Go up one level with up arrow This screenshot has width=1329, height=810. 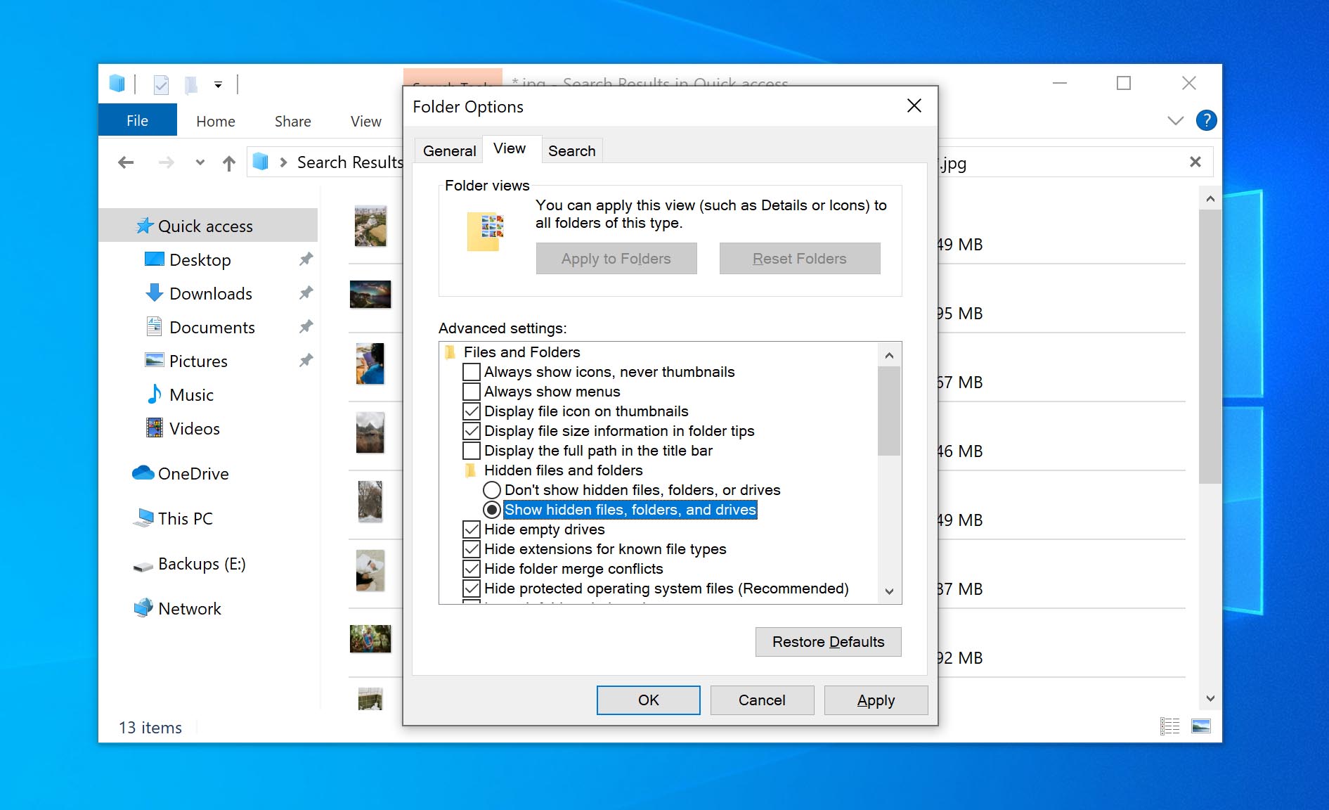tap(228, 163)
